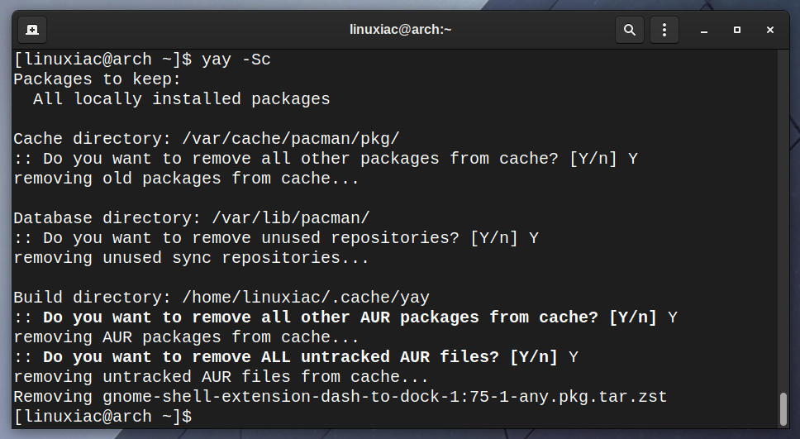Click the bold remove all other AUR packages prompt

click(350, 317)
